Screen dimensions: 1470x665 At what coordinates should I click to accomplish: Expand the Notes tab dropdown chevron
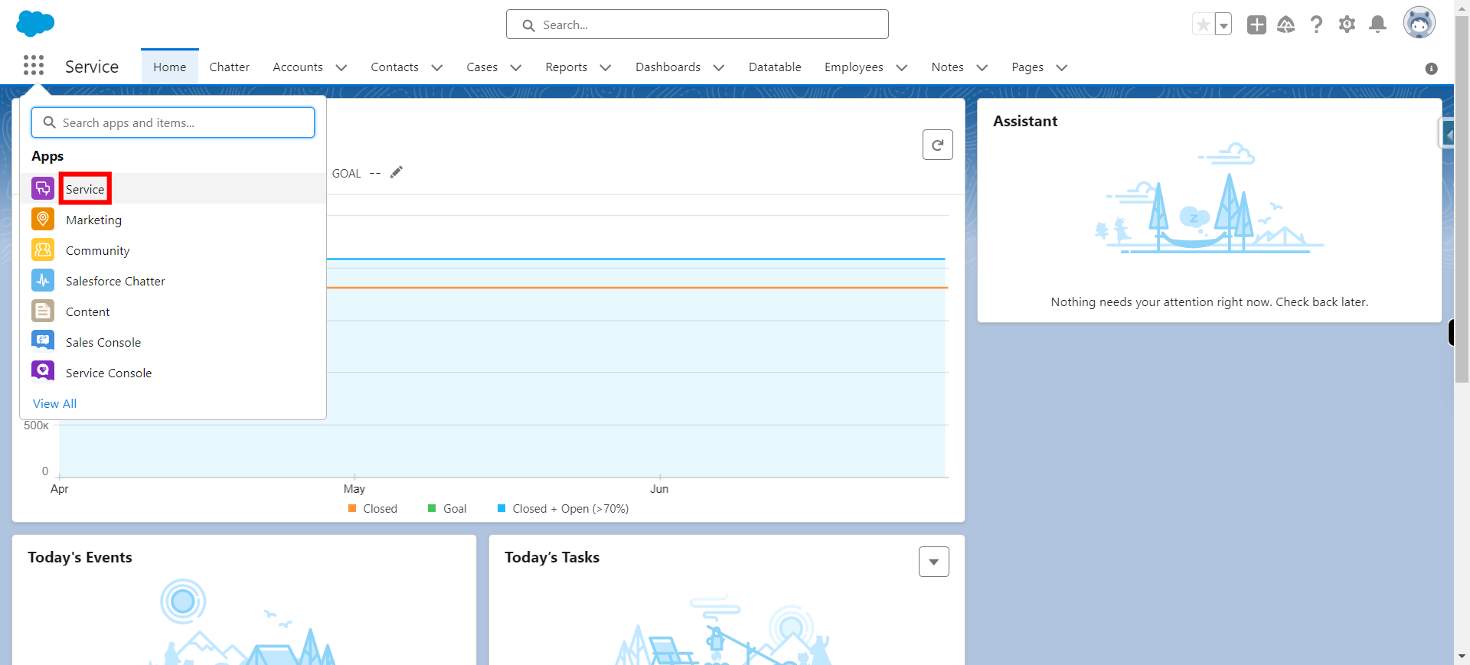(982, 67)
